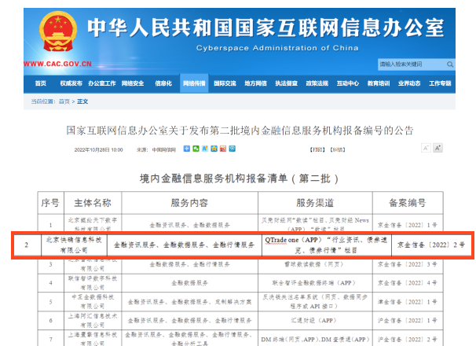Click the search magnifier icon
The height and width of the screenshot is (346, 476).
point(450,64)
